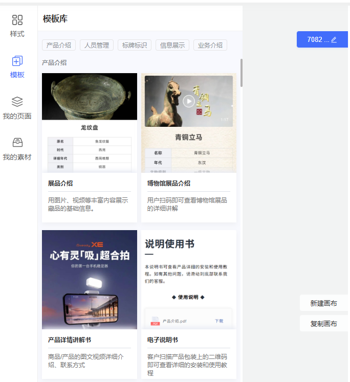Pick the 产品详情讲解书 phone stabilizer template
Viewport: 350px width, 382px height.
coord(90,279)
